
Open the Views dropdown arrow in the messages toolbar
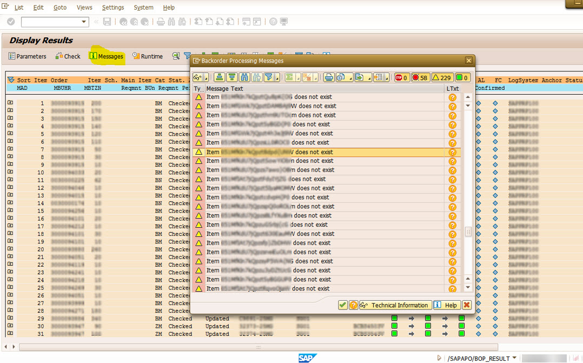pyautogui.click(x=350, y=78)
